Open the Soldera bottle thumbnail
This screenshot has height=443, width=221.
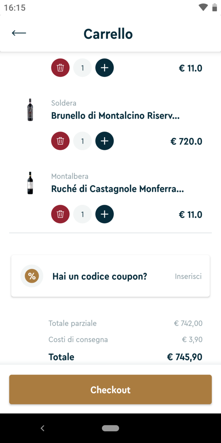pyautogui.click(x=30, y=110)
